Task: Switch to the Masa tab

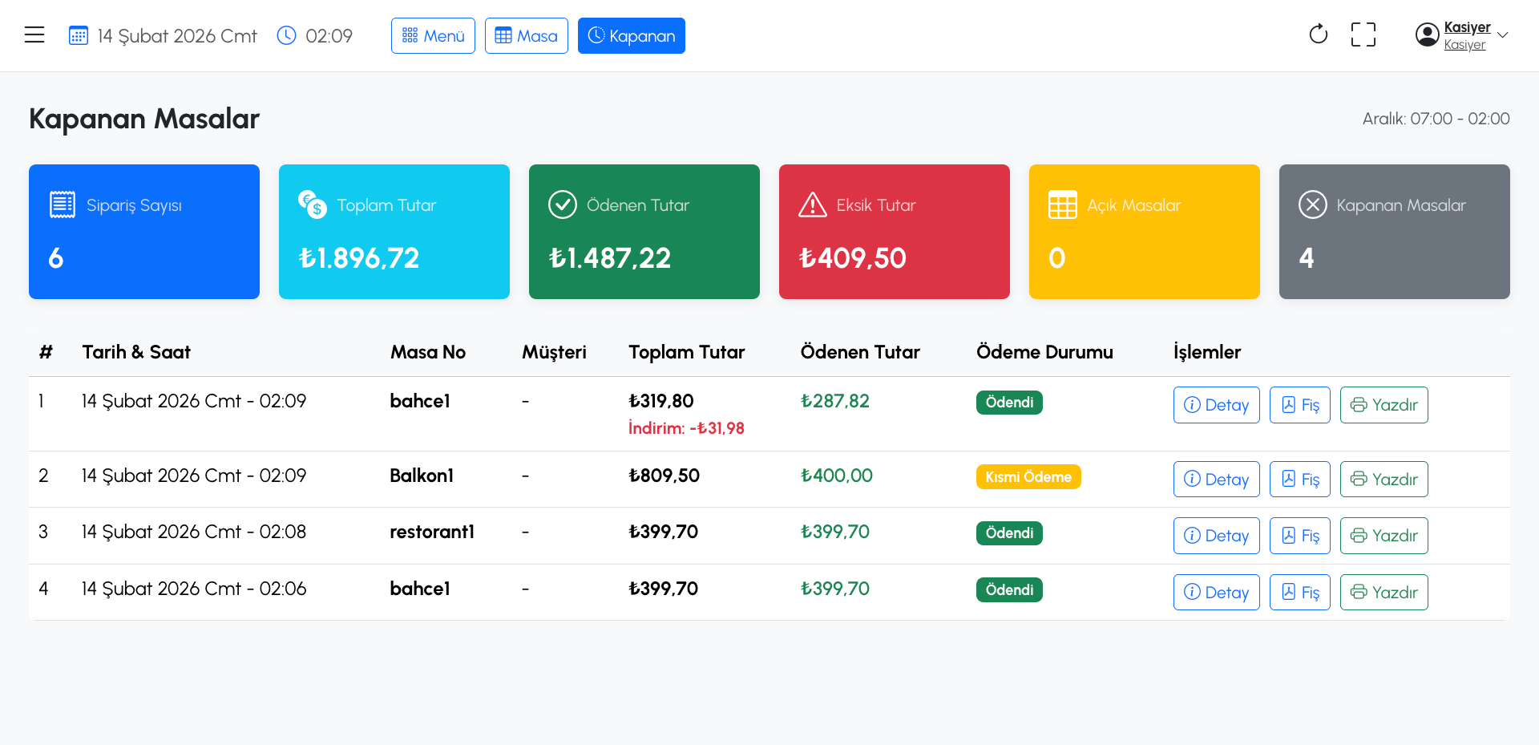Action: pos(526,36)
